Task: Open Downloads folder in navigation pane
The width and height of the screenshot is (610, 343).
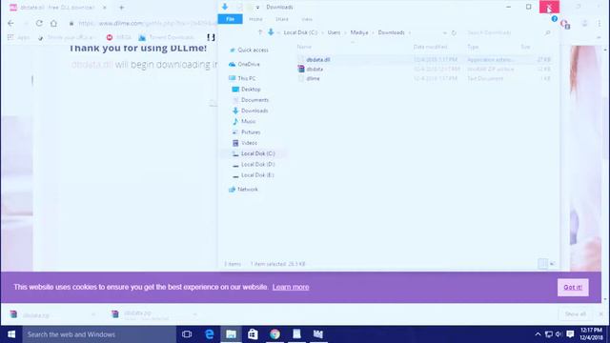Action: [x=254, y=111]
